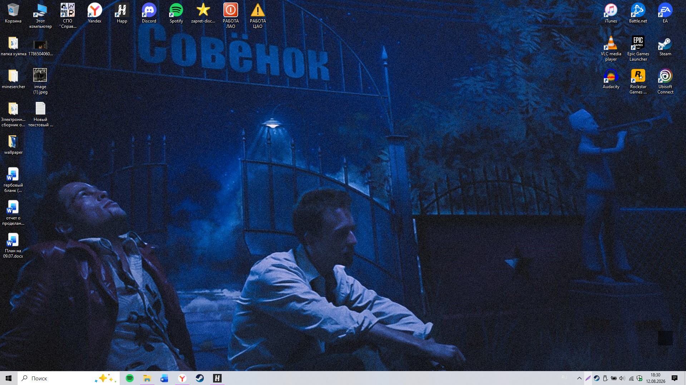Open the volume speaker tray icon
Image resolution: width=686 pixels, height=385 pixels.
(x=622, y=378)
